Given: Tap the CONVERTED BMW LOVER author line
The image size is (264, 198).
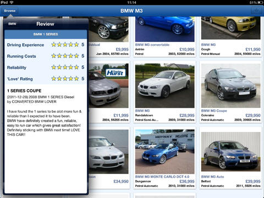Looking at the screenshot, I should pyautogui.click(x=32, y=102).
